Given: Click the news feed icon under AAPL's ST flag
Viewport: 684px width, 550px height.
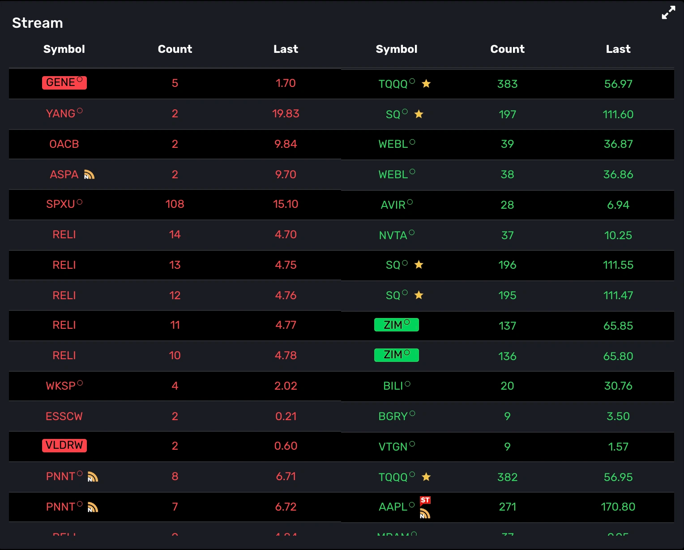Looking at the screenshot, I should [425, 514].
